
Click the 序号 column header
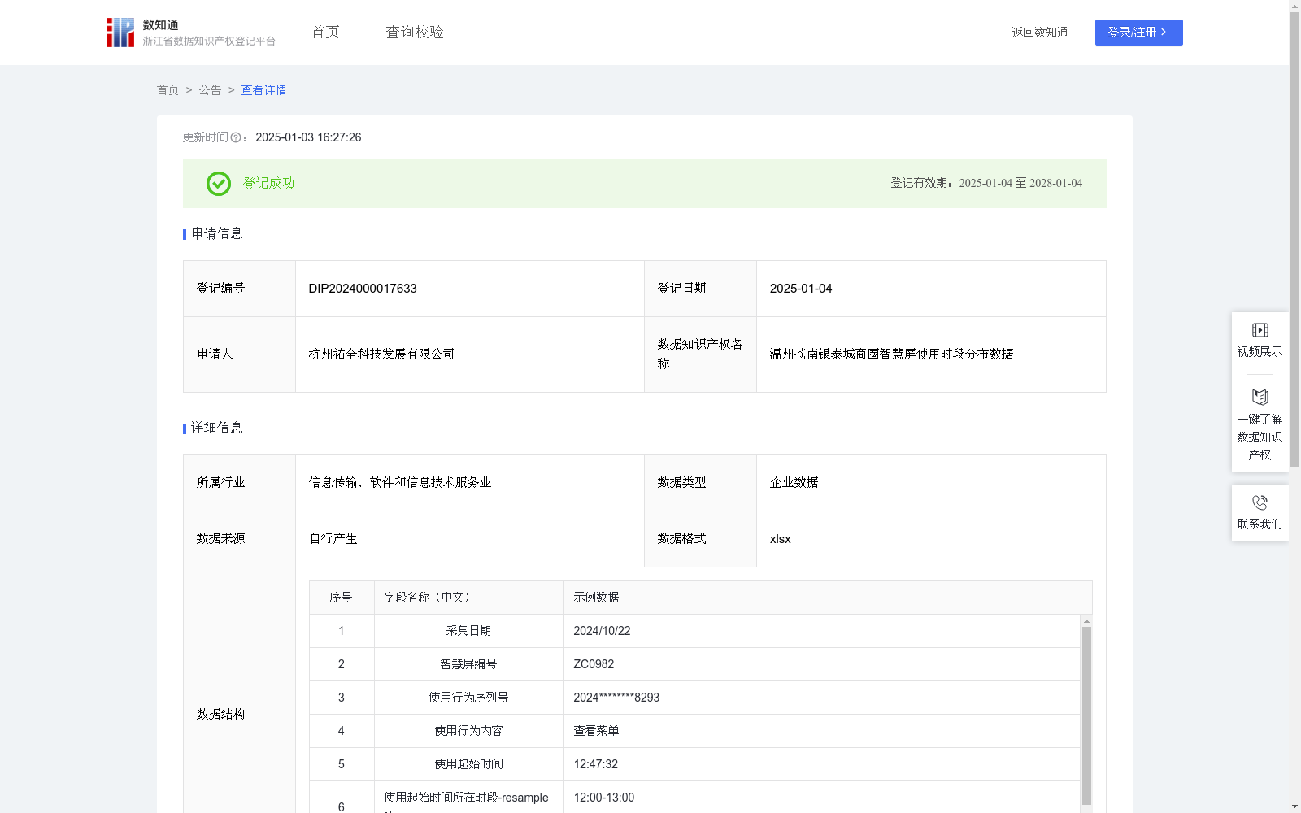click(x=341, y=598)
